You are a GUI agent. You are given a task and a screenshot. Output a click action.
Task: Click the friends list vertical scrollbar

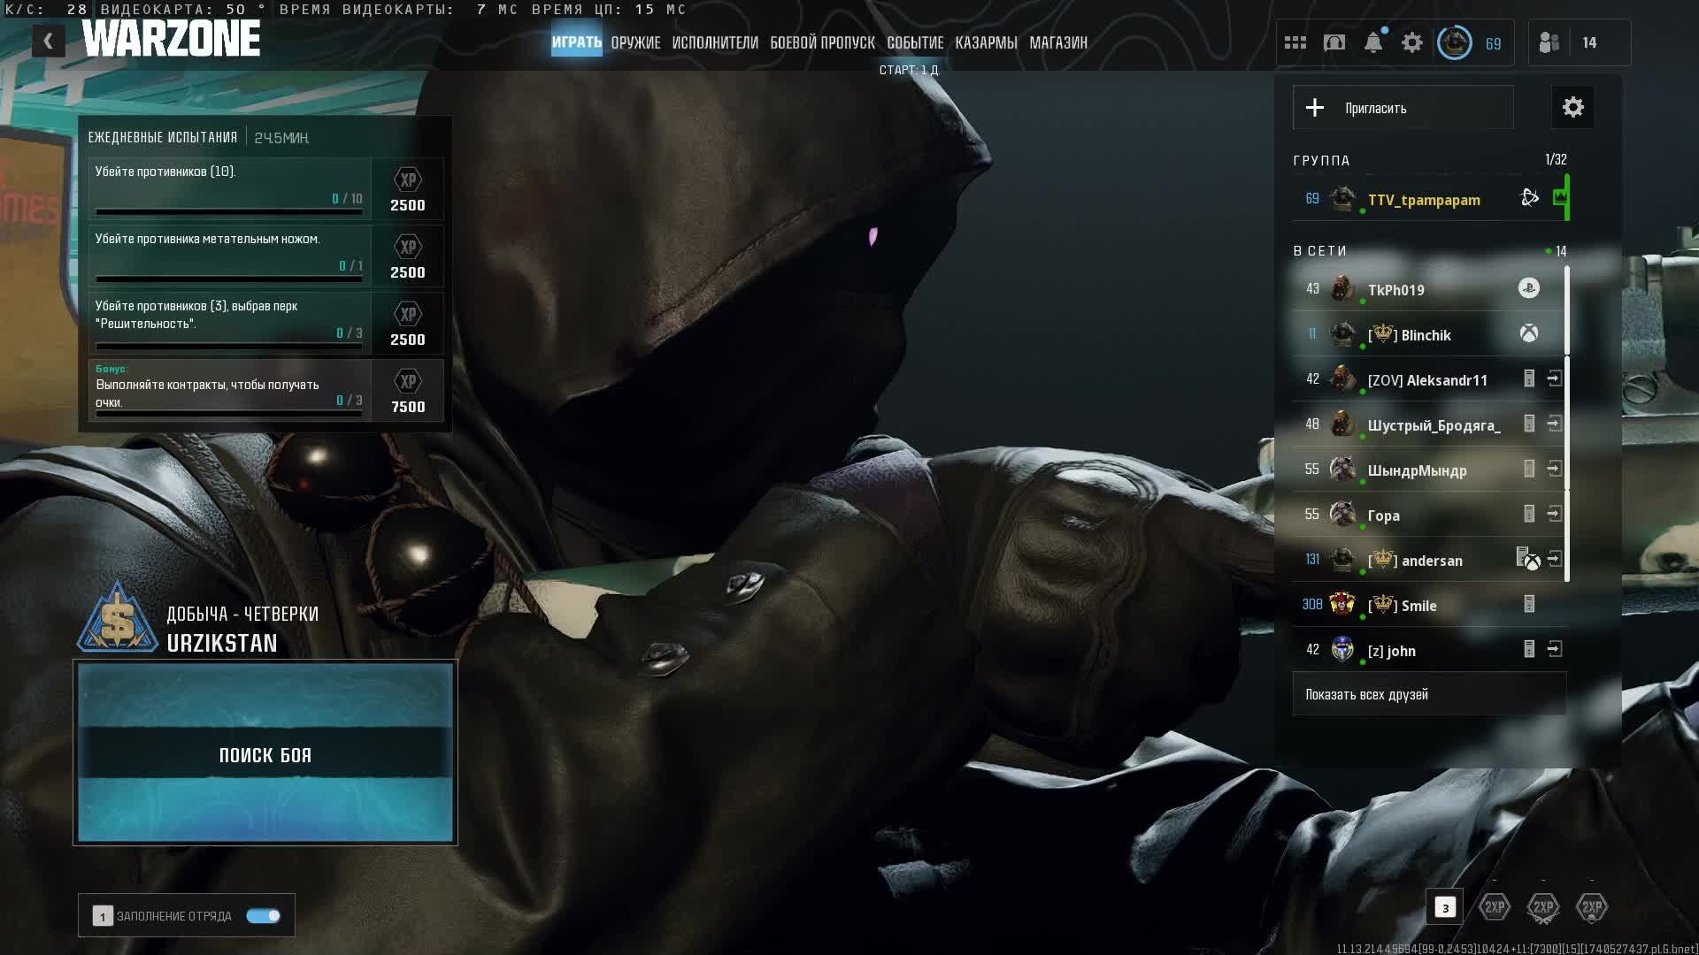point(1567,424)
